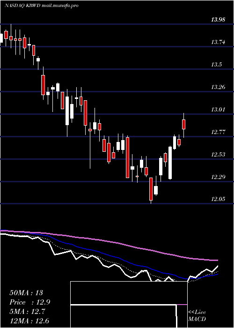Click the 50MA : 13 readout
234x328 pixels.
(x=26, y=293)
